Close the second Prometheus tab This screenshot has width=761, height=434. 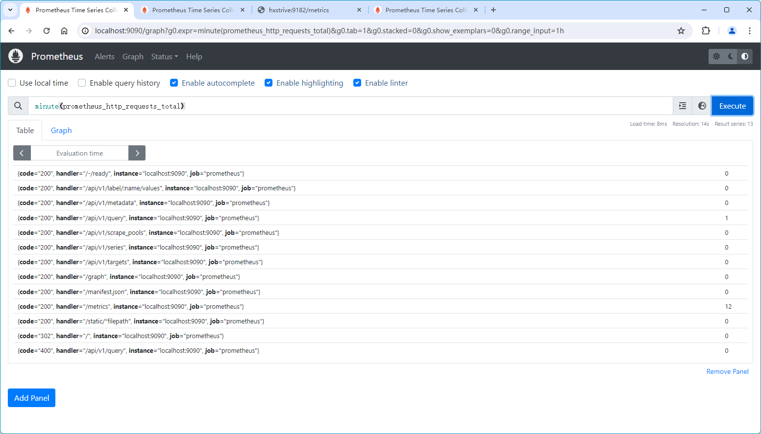point(243,10)
